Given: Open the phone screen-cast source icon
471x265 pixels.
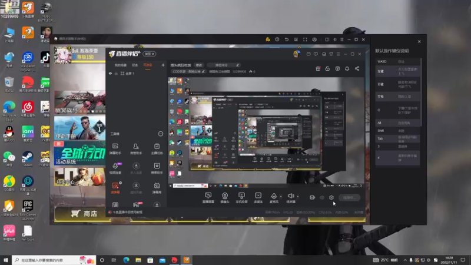Looking at the screenshot, I should point(241,198).
